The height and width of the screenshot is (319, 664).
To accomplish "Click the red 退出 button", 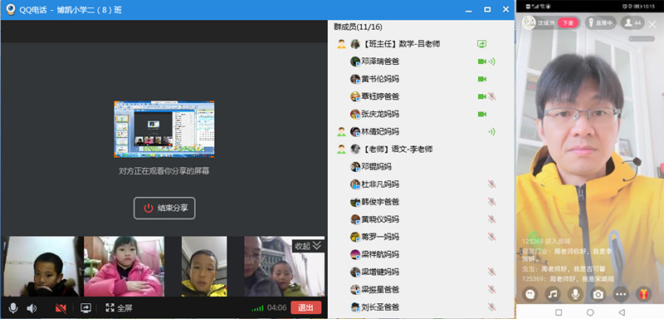I will (x=305, y=307).
